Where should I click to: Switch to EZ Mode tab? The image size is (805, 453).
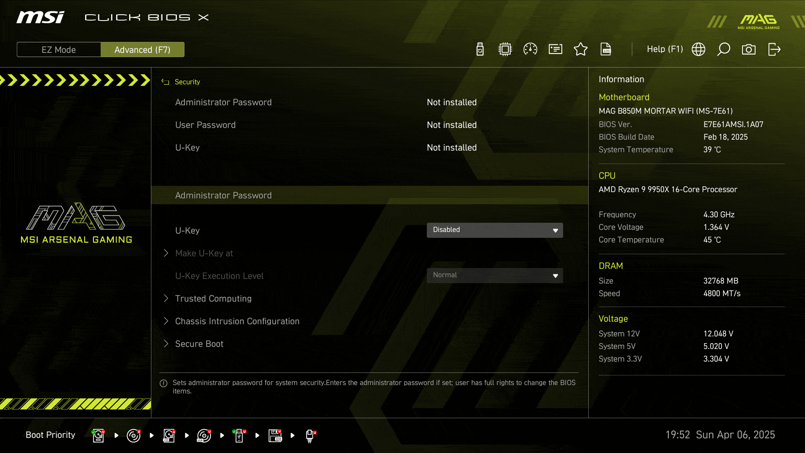click(x=59, y=49)
